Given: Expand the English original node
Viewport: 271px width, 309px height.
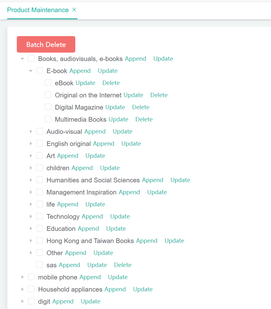Looking at the screenshot, I should click(x=31, y=144).
